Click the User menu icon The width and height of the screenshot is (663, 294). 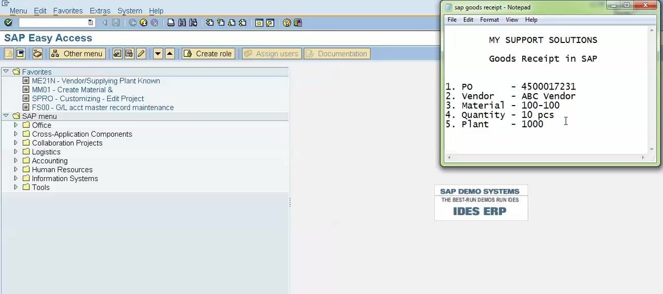(9, 53)
